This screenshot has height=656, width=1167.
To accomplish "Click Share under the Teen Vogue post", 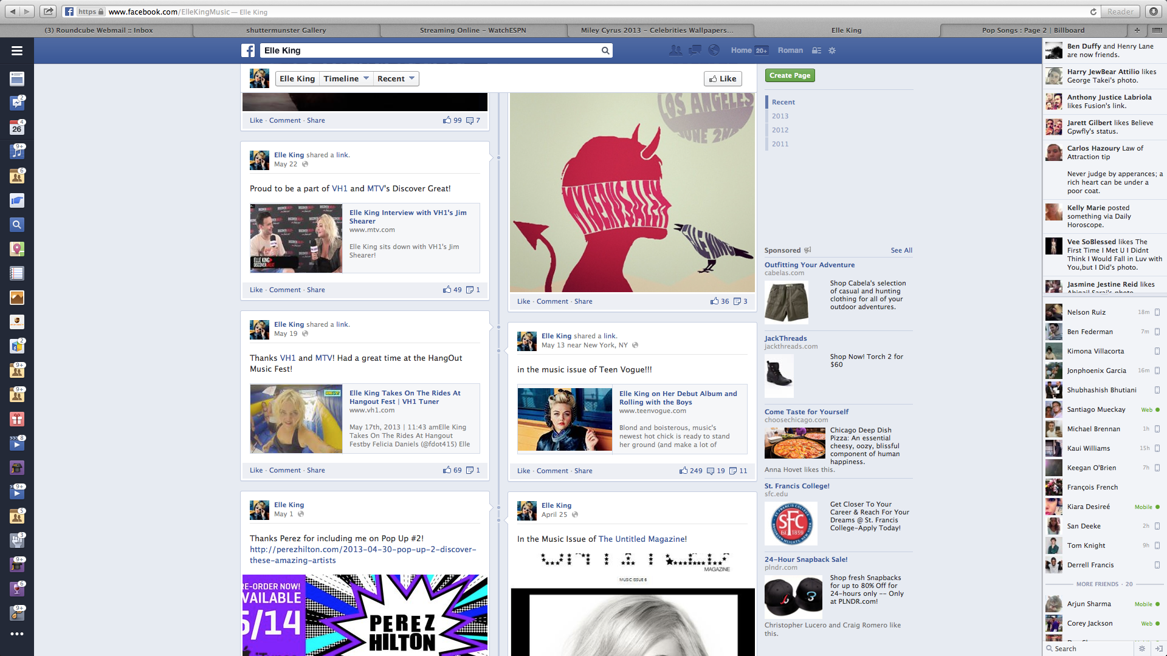I will coord(583,471).
